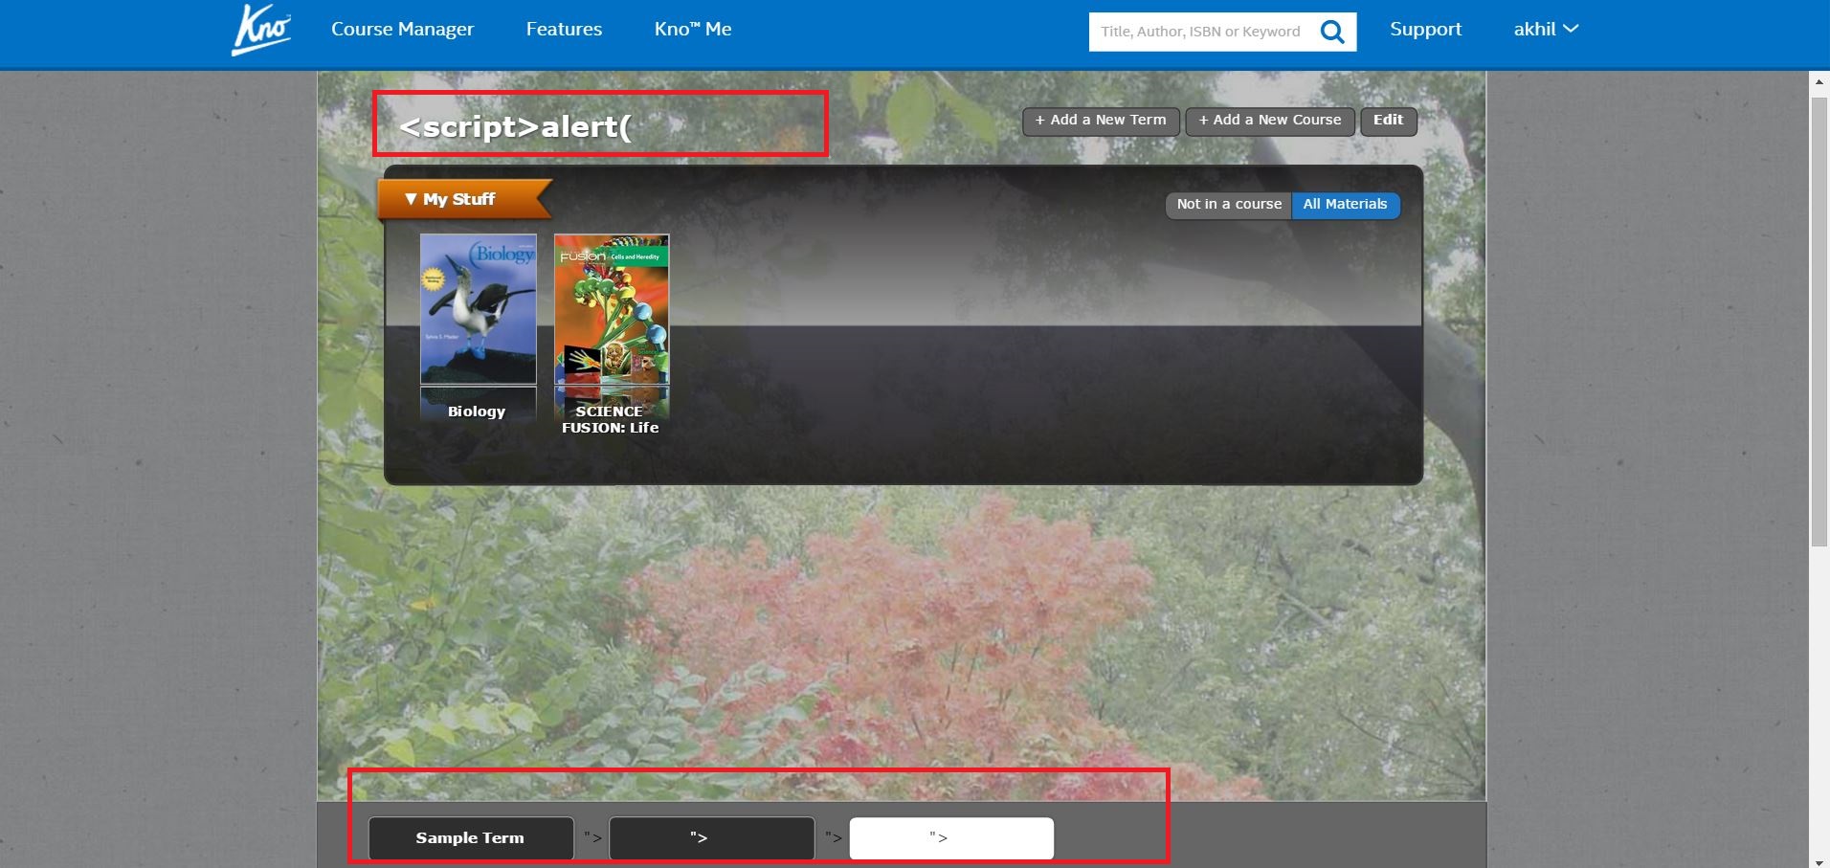
Task: Click Add a New Term button
Action: click(1101, 121)
